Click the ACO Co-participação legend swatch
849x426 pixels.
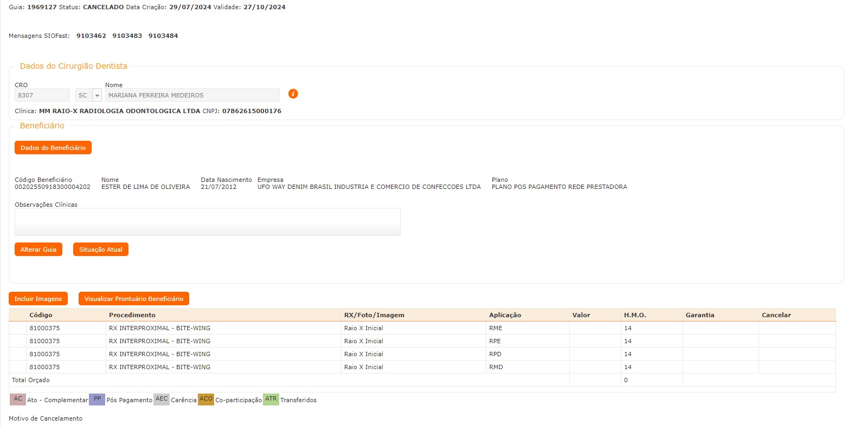click(x=206, y=399)
